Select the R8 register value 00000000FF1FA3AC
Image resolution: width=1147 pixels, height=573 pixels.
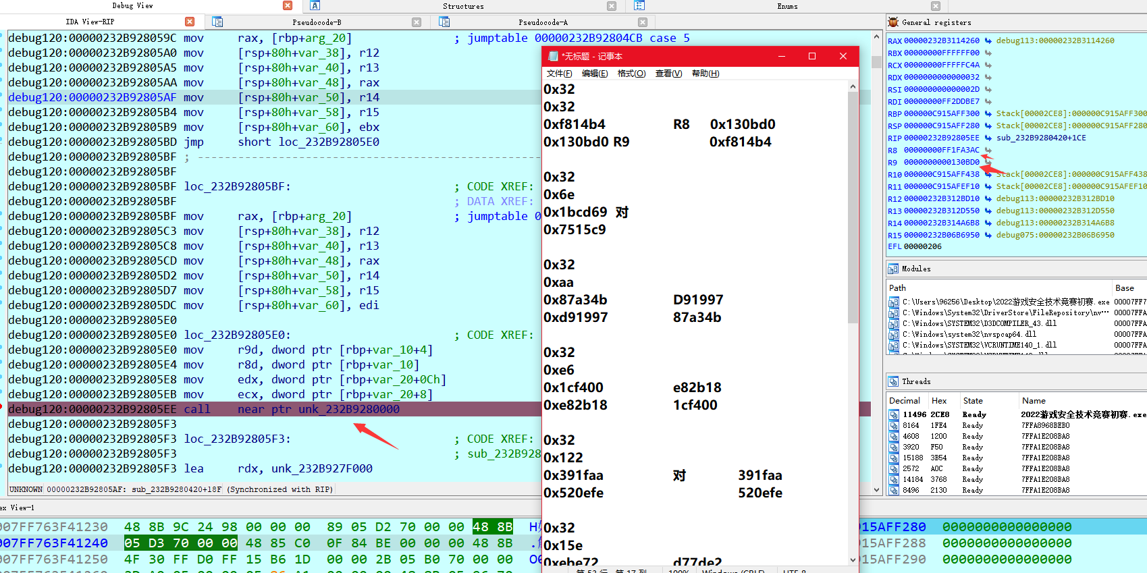click(942, 150)
